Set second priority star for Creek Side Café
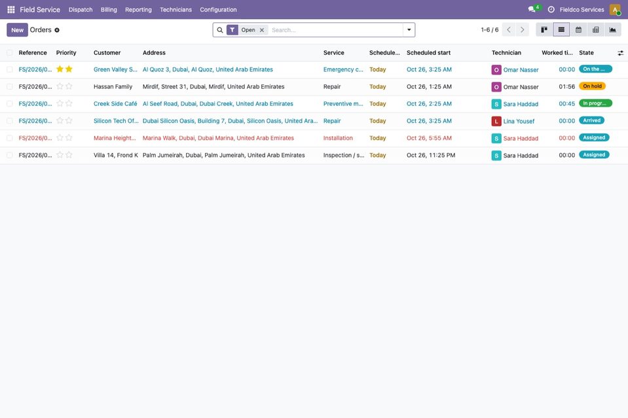Image resolution: width=628 pixels, height=418 pixels. tap(69, 103)
